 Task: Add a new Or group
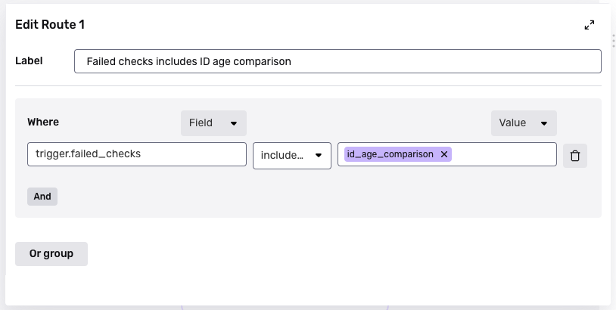51,254
